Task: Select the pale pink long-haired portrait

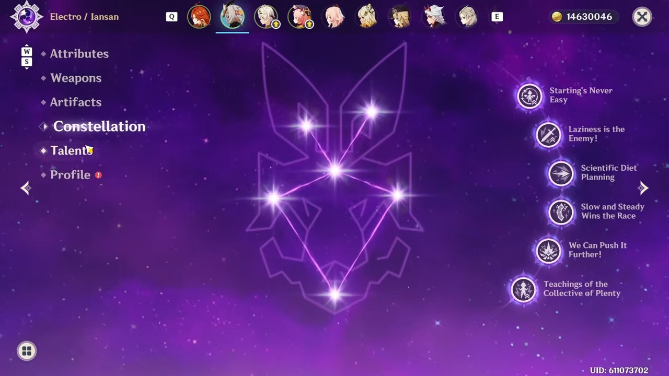Action: coord(333,17)
